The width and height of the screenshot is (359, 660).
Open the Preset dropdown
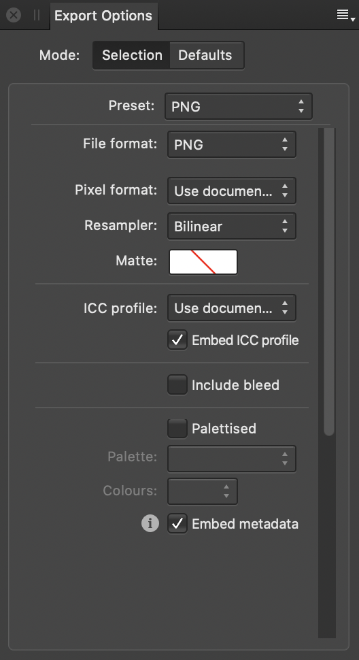239,107
